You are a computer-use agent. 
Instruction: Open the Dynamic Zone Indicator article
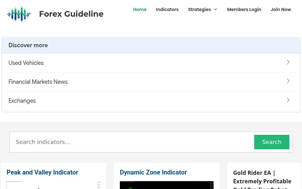point(153,172)
